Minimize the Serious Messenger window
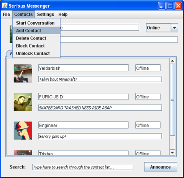 [161, 6]
